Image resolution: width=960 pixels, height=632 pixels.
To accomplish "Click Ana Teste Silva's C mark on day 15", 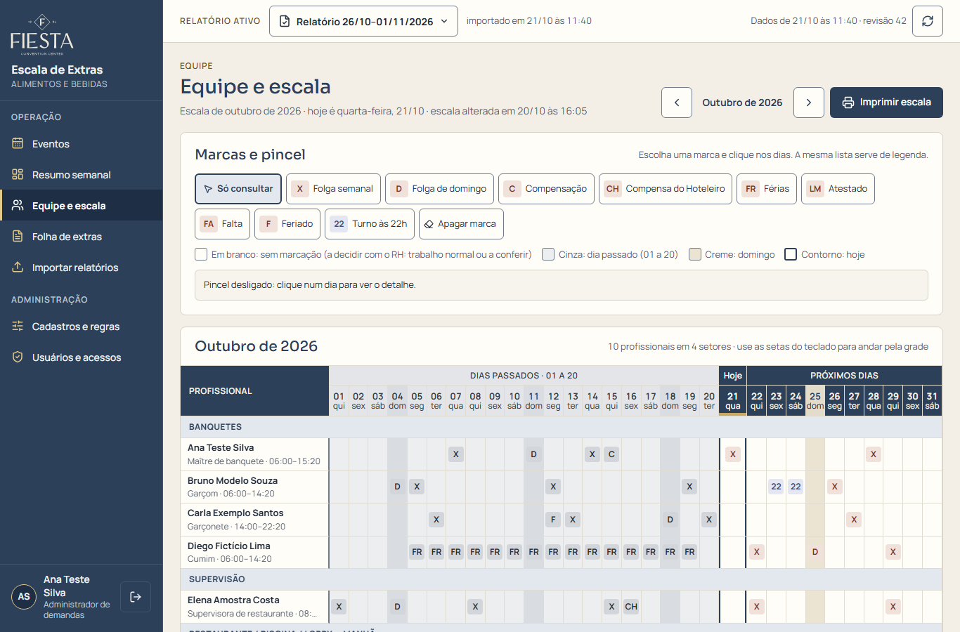I will click(612, 454).
